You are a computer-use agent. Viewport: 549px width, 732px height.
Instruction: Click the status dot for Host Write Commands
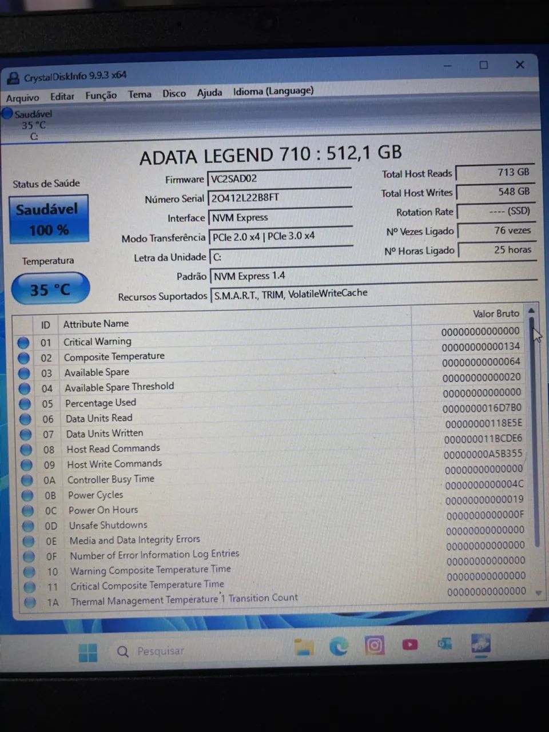click(x=27, y=465)
